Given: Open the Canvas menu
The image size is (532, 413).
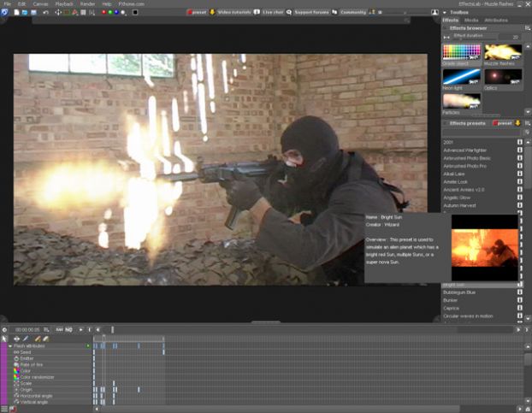Looking at the screenshot, I should (x=40, y=4).
